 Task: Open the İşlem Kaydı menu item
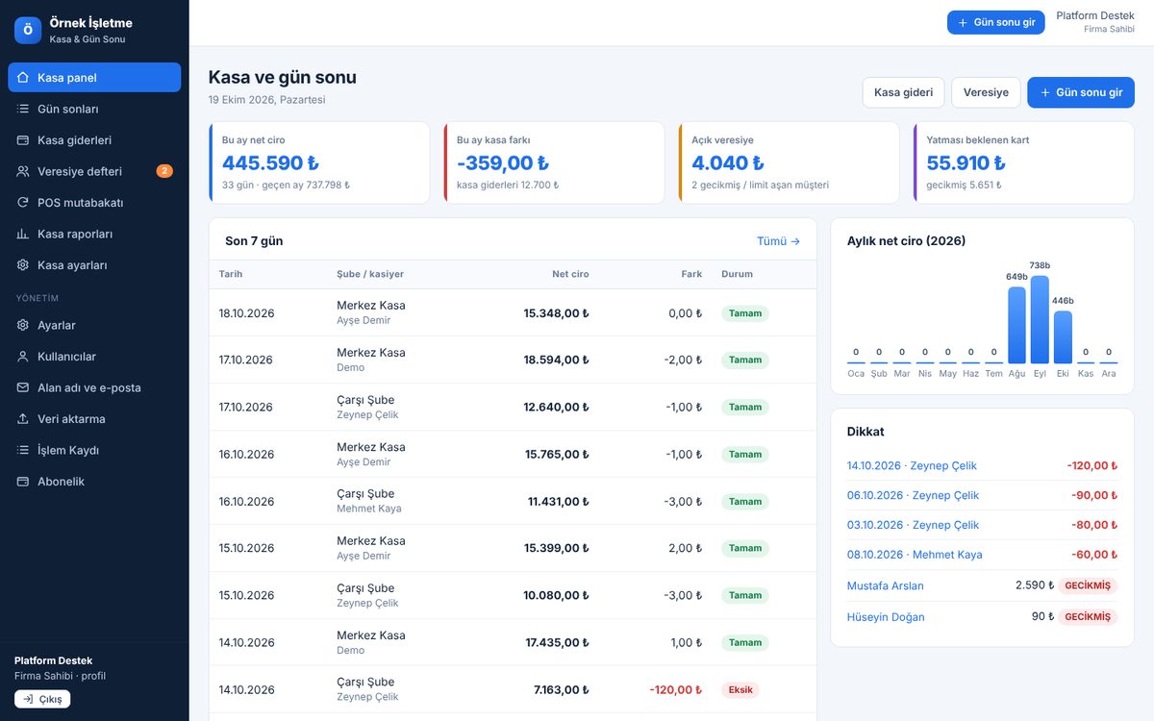pos(94,450)
